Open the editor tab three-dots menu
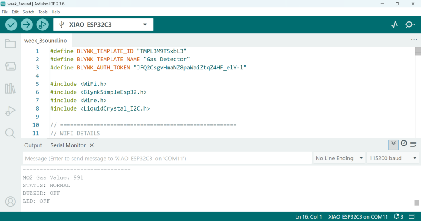This screenshot has width=421, height=221. point(414,40)
